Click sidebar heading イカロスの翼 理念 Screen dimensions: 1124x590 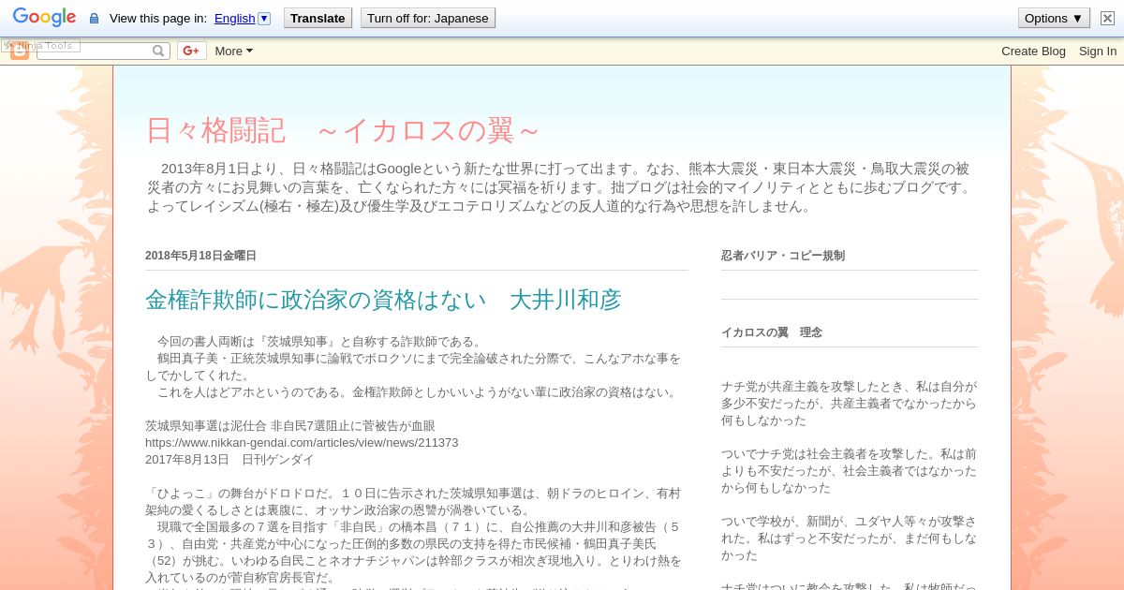click(x=772, y=332)
